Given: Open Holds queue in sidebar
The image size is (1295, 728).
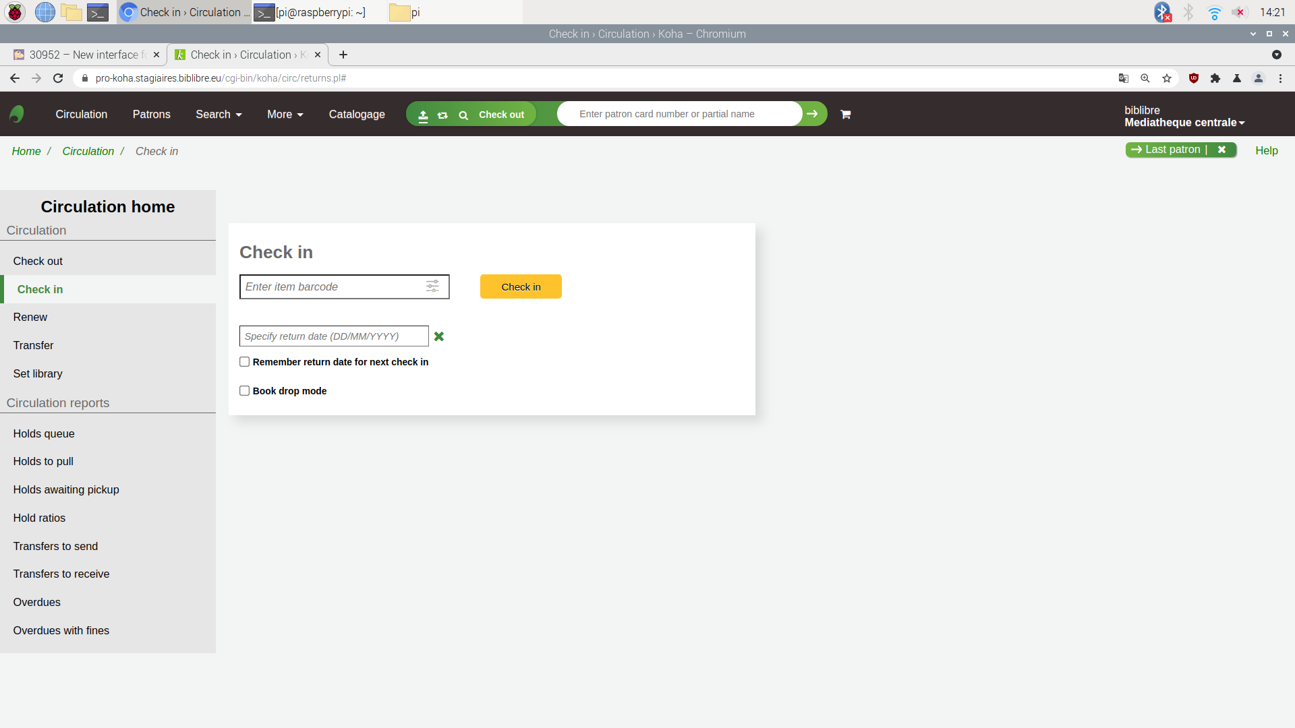Looking at the screenshot, I should 44,433.
